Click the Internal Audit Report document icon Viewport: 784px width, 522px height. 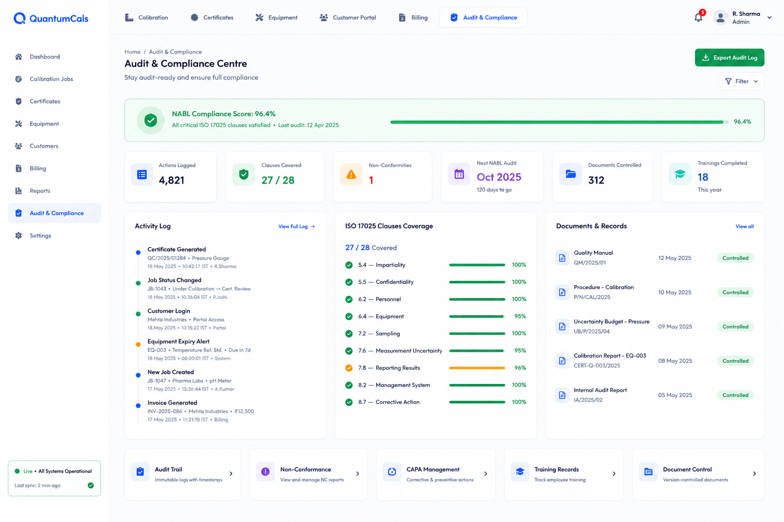click(562, 395)
